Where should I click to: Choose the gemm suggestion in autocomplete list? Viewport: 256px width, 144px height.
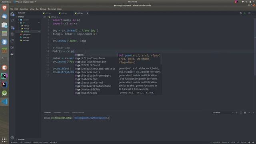pyautogui.click(x=96, y=55)
